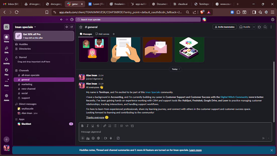This screenshot has height=156, width=277.
Task: Toggle strikethrough formatting in composer
Action: (x=98, y=126)
